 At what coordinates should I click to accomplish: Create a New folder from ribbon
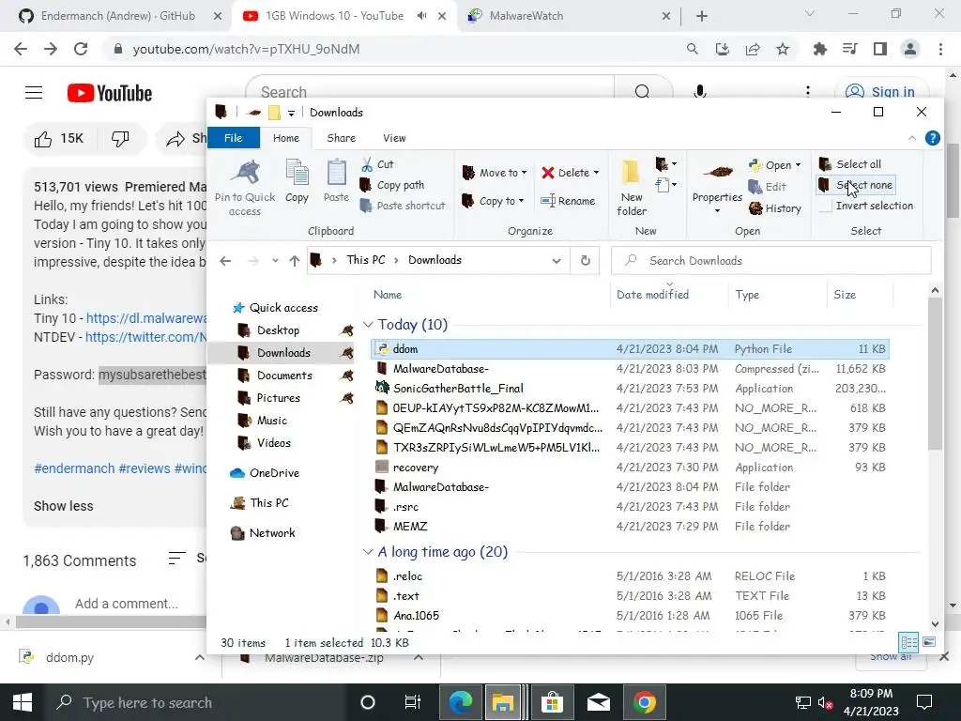coord(632,188)
